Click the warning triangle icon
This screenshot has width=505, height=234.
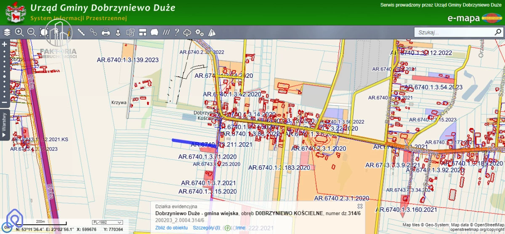click(212, 32)
